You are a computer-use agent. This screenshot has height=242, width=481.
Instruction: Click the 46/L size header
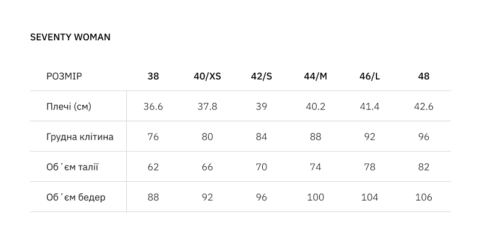click(x=370, y=76)
